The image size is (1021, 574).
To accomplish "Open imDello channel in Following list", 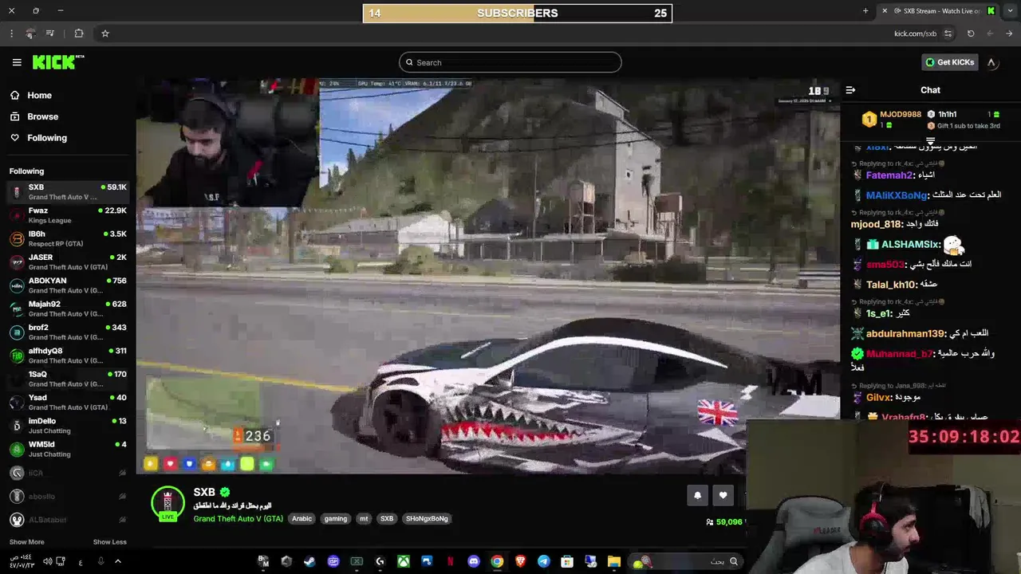I will (x=67, y=426).
